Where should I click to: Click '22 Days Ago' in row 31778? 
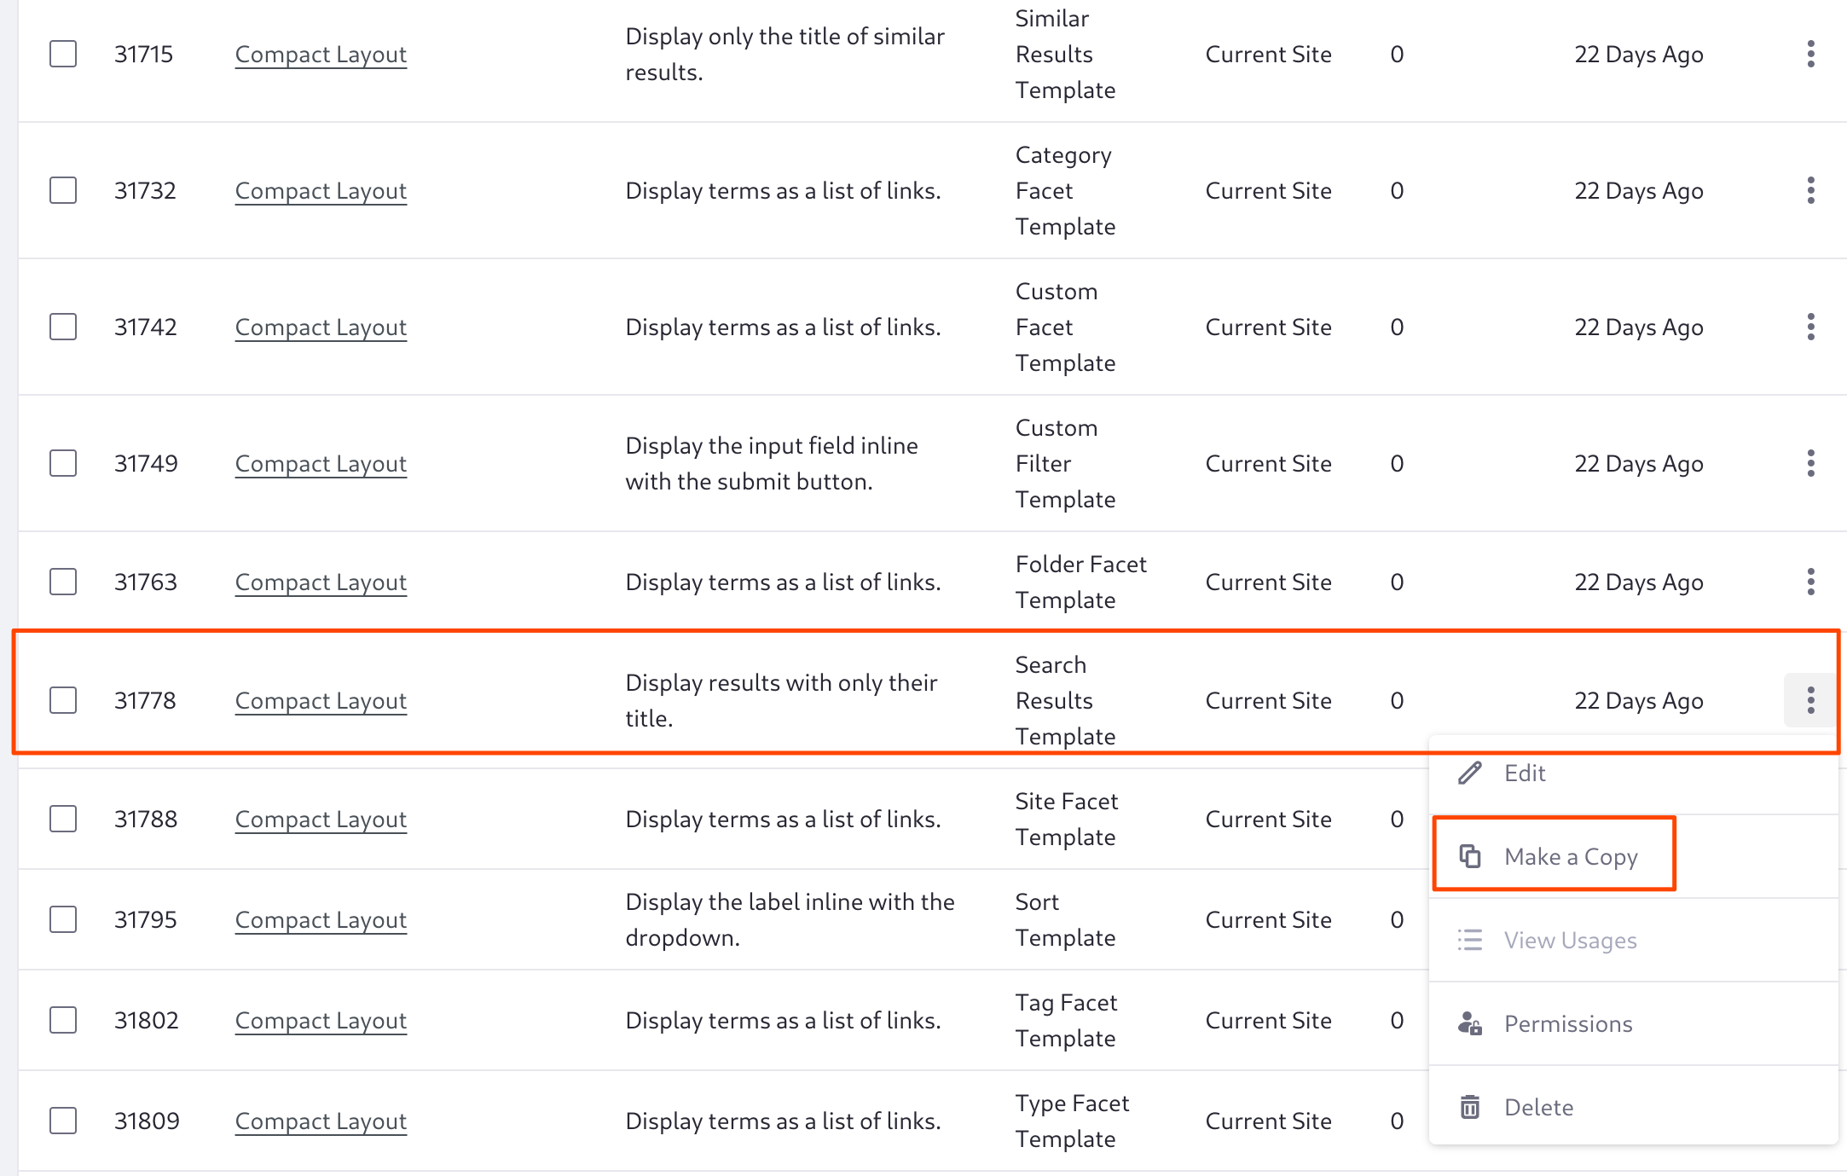click(1639, 700)
